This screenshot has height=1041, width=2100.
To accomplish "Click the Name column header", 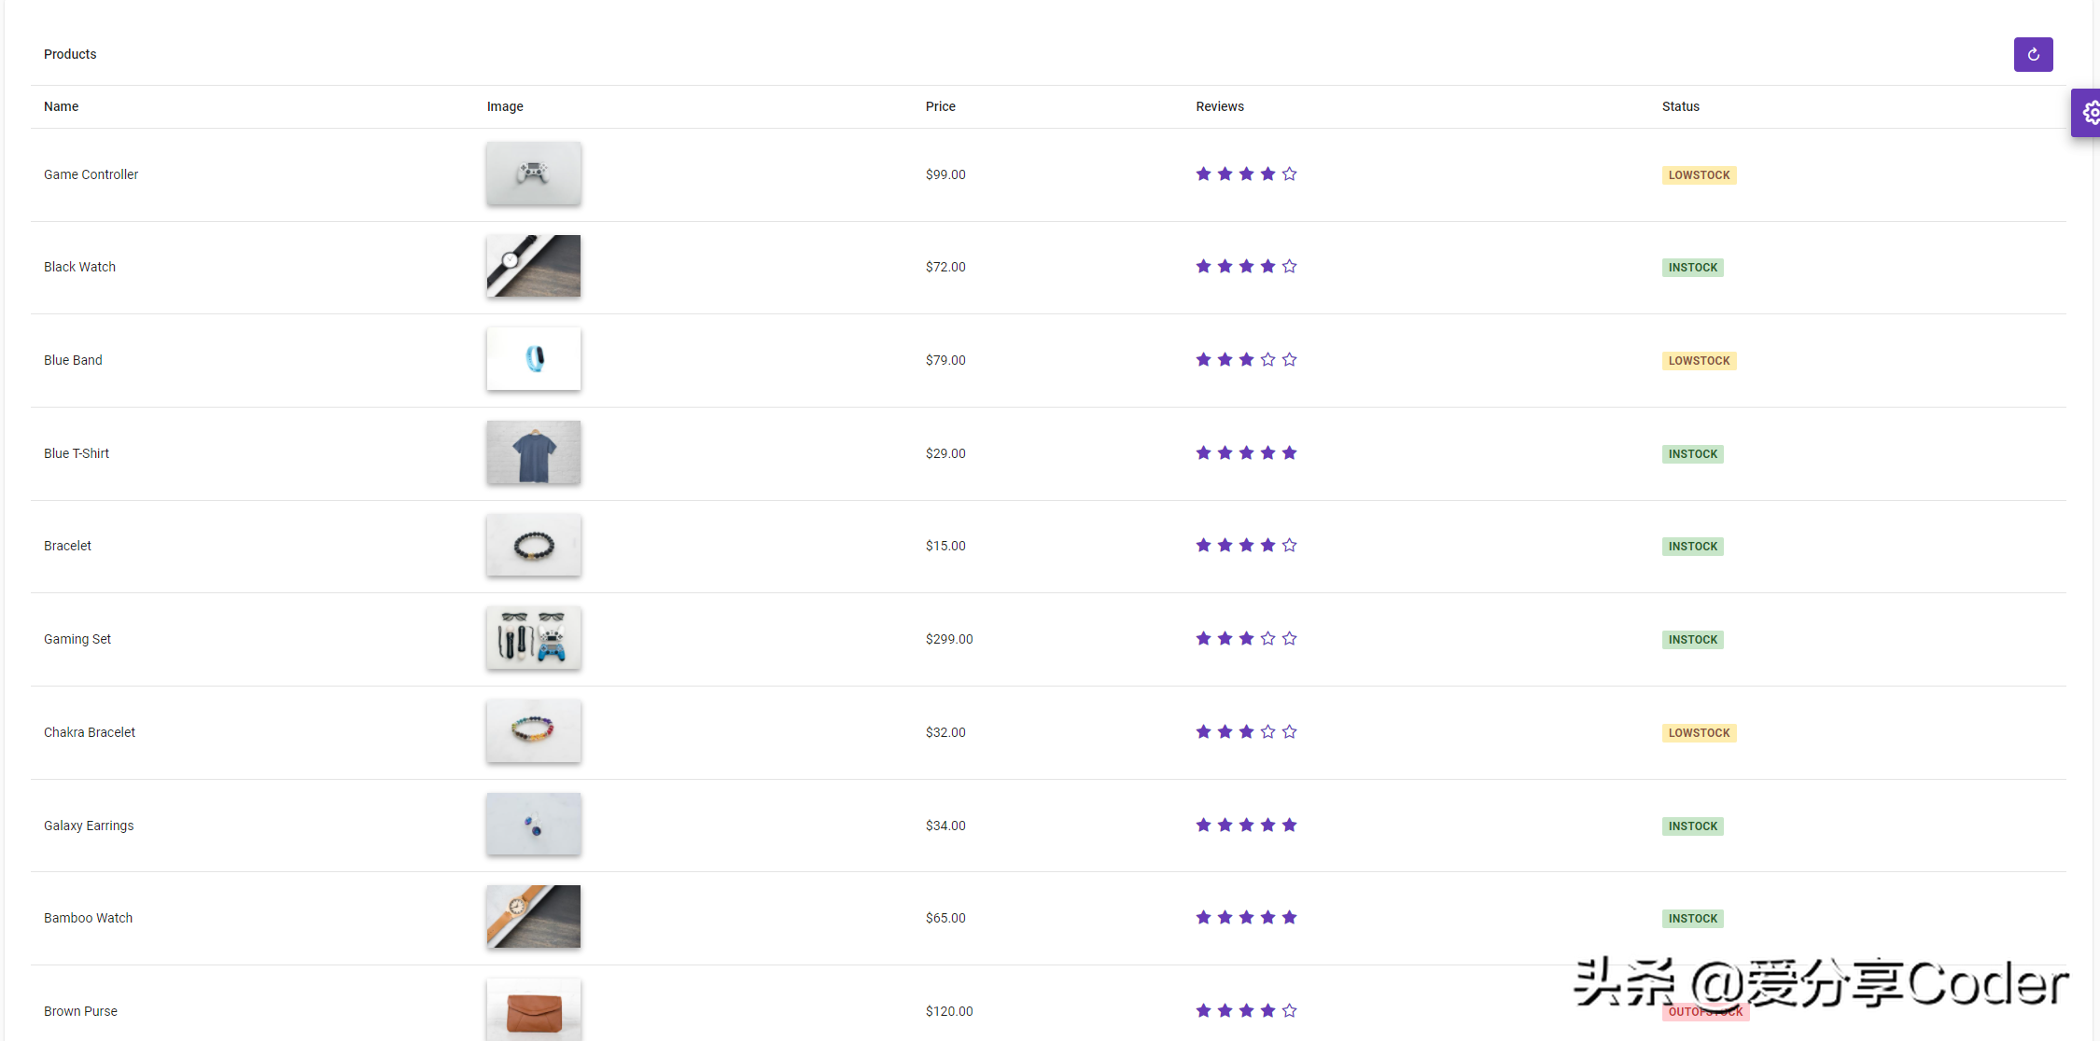I will point(61,106).
